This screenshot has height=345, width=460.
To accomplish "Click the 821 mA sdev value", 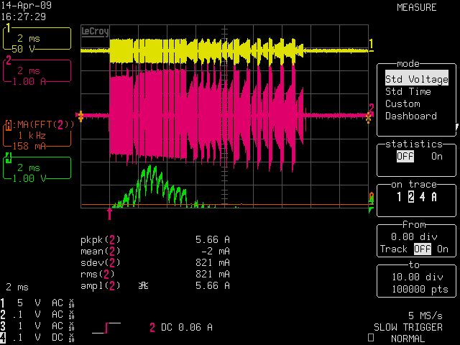I will pos(213,262).
